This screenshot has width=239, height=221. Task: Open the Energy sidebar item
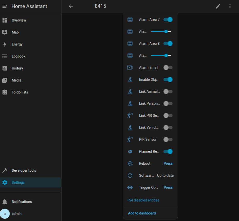(x=17, y=44)
